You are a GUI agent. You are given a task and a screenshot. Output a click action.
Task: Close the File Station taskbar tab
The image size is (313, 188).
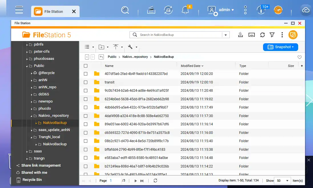[74, 12]
